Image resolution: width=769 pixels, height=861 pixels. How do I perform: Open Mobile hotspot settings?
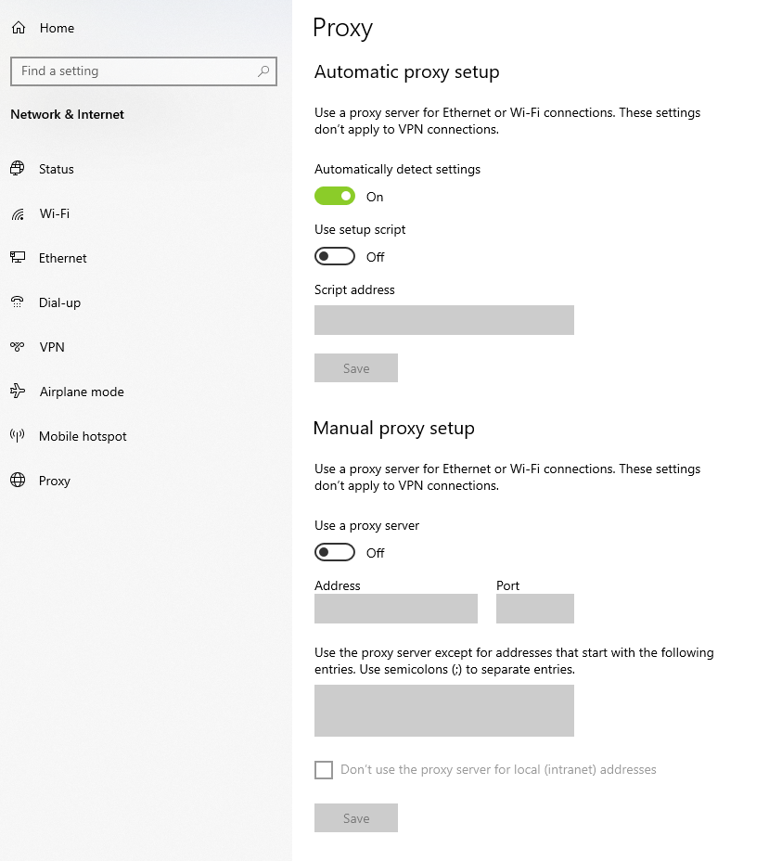(x=19, y=435)
